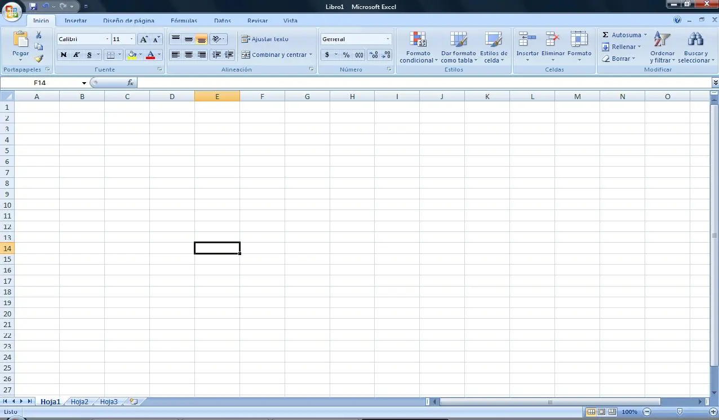Align cell text right
This screenshot has height=420, width=719.
tap(202, 55)
